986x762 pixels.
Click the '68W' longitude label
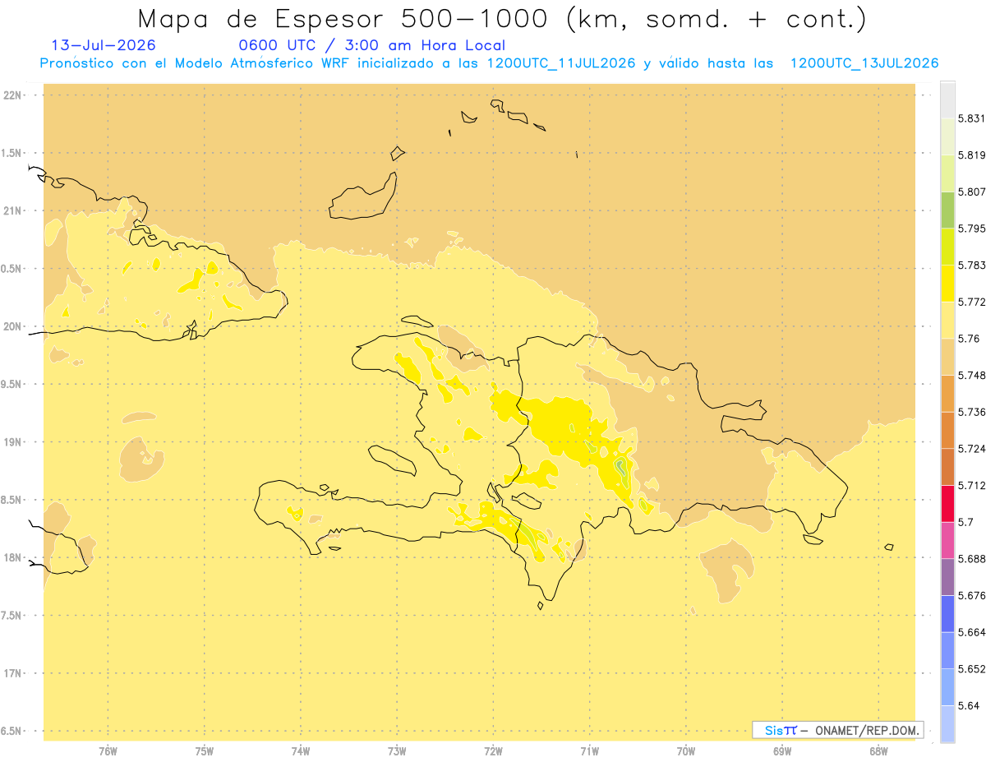878,751
